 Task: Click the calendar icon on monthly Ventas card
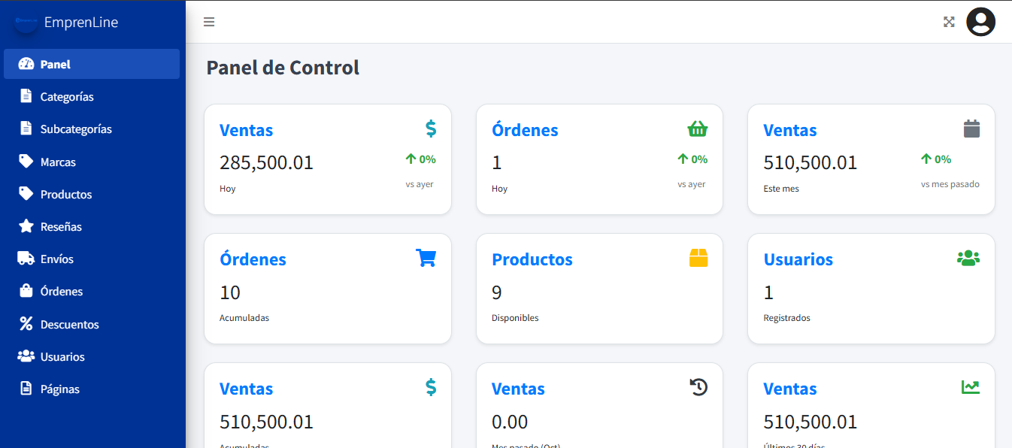[971, 129]
